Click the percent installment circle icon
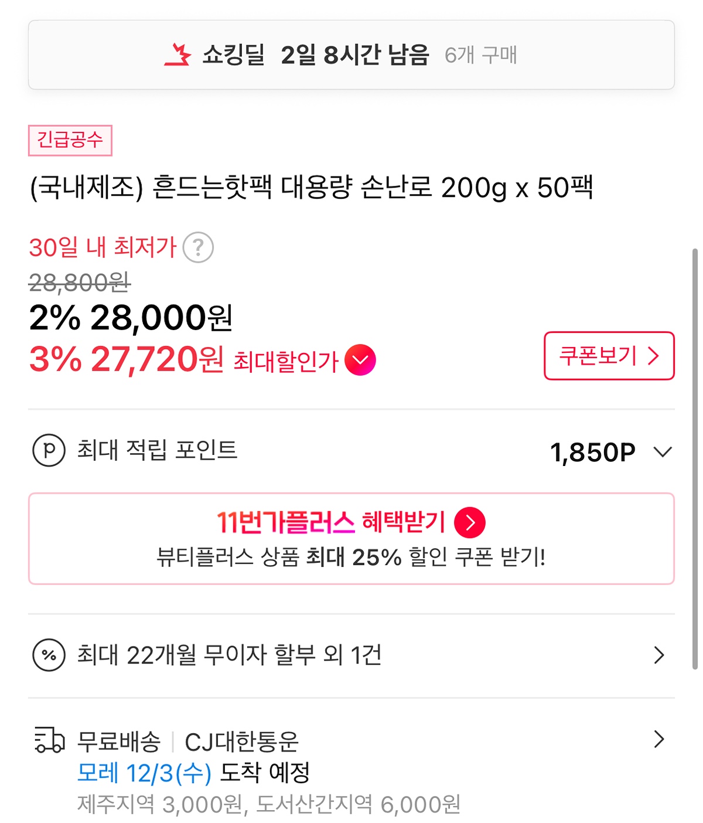 (x=49, y=655)
